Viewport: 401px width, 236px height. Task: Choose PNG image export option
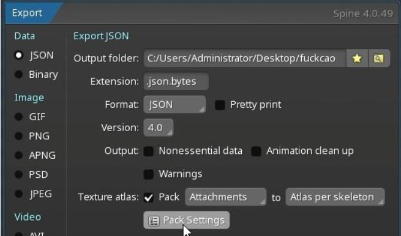19,136
